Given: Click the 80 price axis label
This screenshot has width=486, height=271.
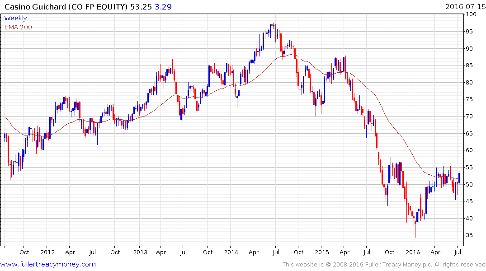Looking at the screenshot, I should [x=469, y=82].
